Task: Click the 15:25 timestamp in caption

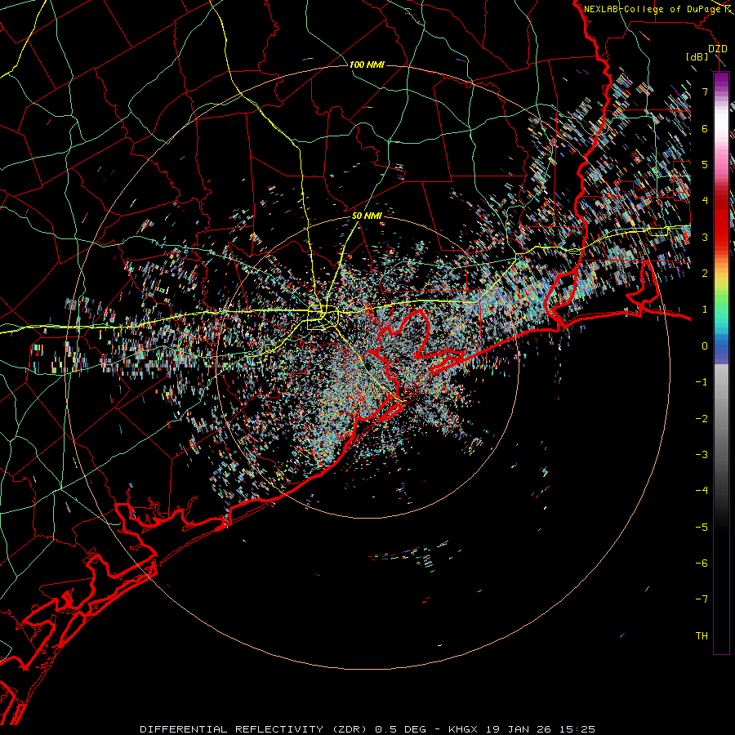Action: coord(577,729)
